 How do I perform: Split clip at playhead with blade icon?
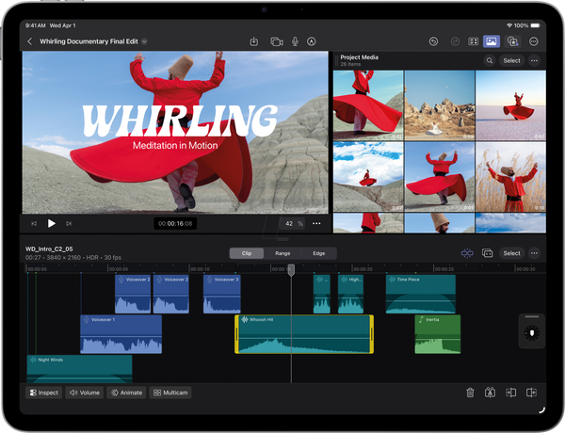coord(490,393)
